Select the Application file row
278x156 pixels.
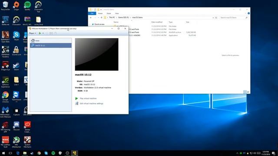(162, 36)
